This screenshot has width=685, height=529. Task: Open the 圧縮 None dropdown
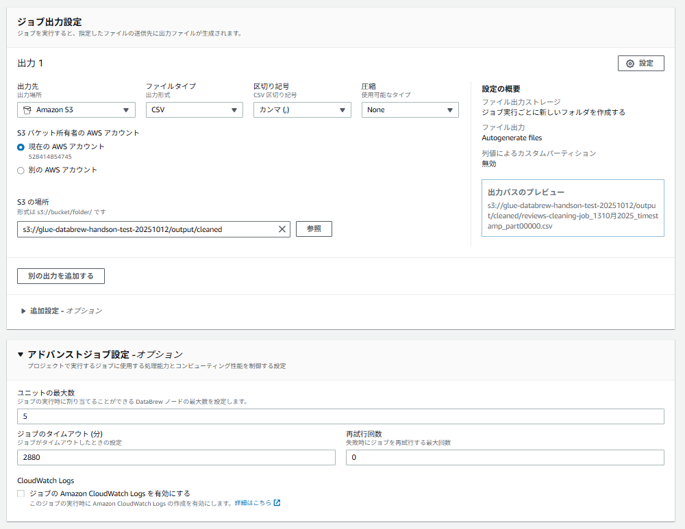(410, 110)
